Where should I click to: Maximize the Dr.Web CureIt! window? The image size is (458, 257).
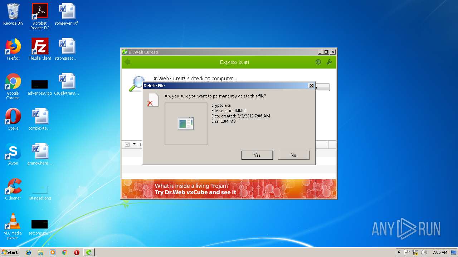(326, 52)
